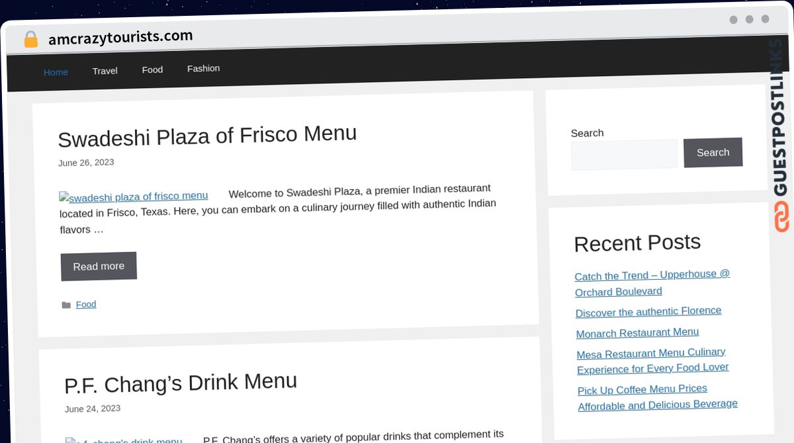This screenshot has width=794, height=443.
Task: Click the June 24, 2023 post date
Action: pos(93,409)
